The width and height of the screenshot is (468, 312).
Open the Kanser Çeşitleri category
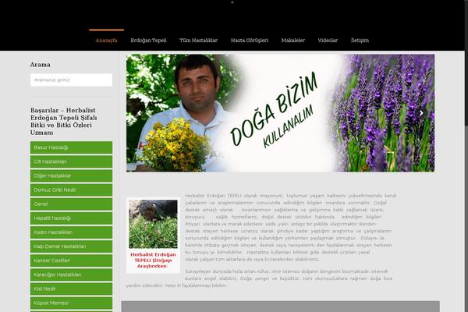click(71, 261)
